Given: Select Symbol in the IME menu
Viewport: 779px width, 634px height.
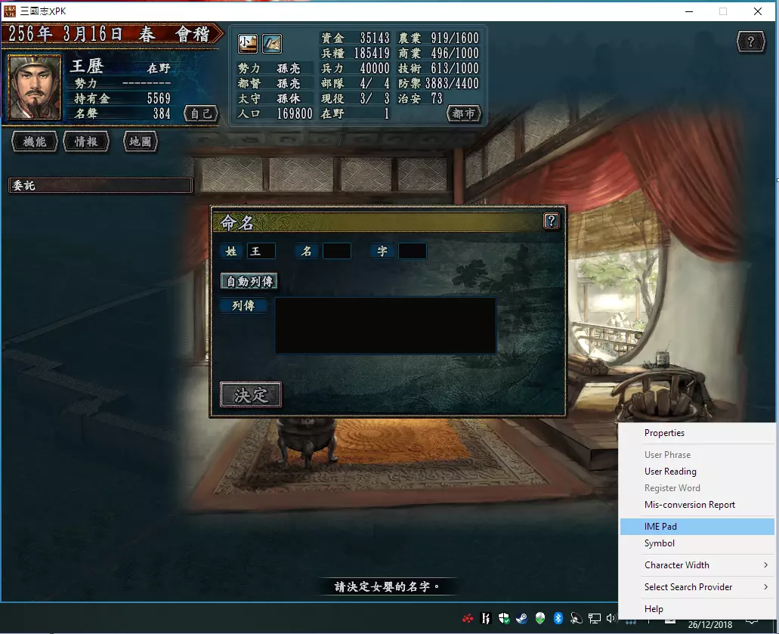Looking at the screenshot, I should (697, 543).
